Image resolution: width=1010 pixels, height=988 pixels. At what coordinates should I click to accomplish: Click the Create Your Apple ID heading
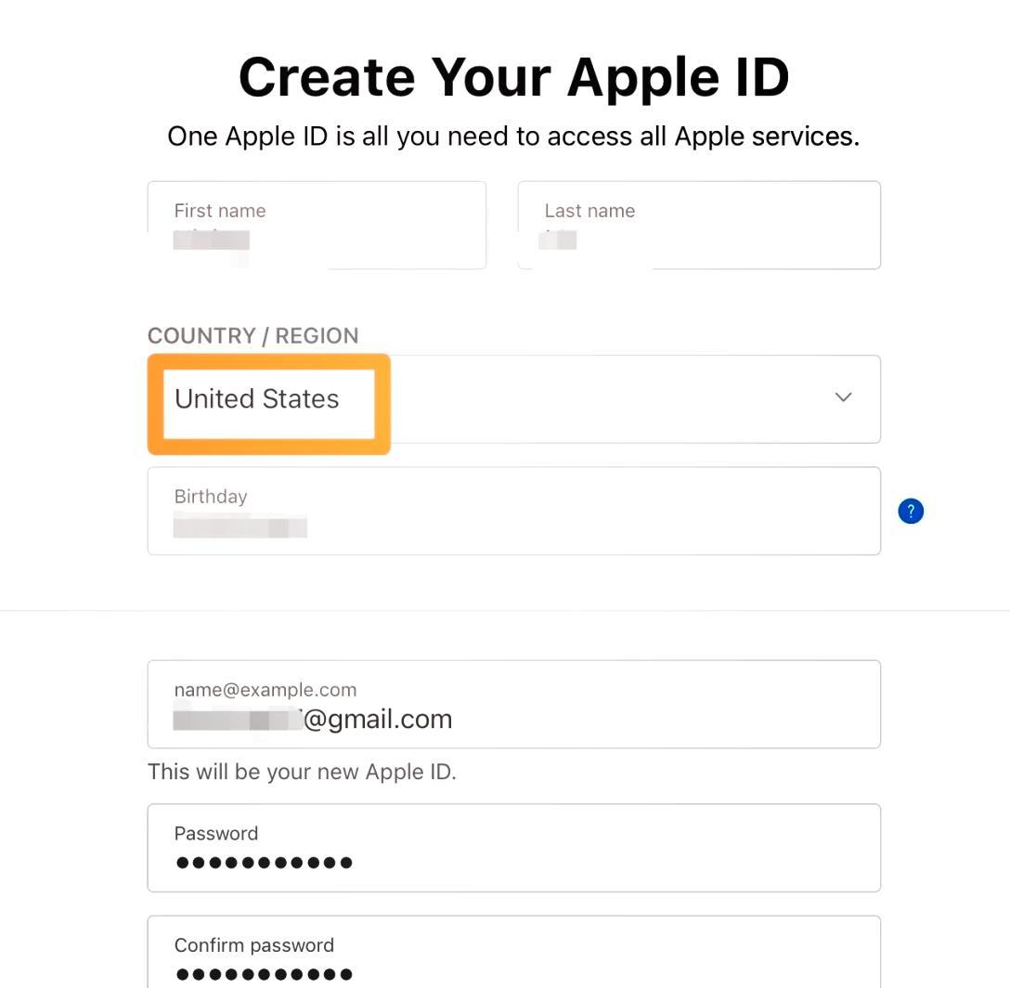513,78
